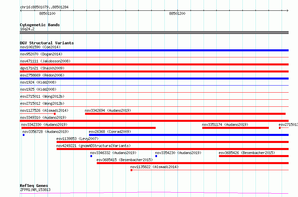Select the gray 16q24.2 cytogenetic band bar
The image size is (298, 197).
[x=154, y=33]
